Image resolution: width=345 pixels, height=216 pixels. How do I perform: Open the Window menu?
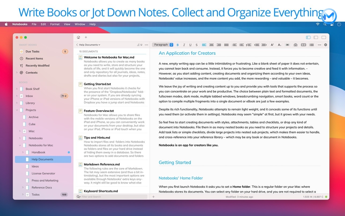[x=80, y=24]
